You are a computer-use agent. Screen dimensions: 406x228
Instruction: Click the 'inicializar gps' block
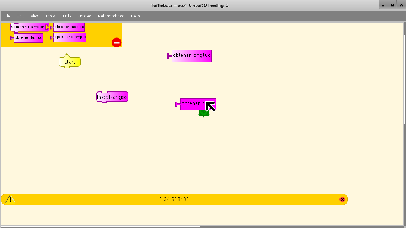coord(112,97)
